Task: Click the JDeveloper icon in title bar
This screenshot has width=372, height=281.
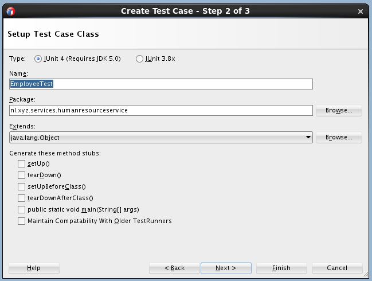Action: pos(10,11)
